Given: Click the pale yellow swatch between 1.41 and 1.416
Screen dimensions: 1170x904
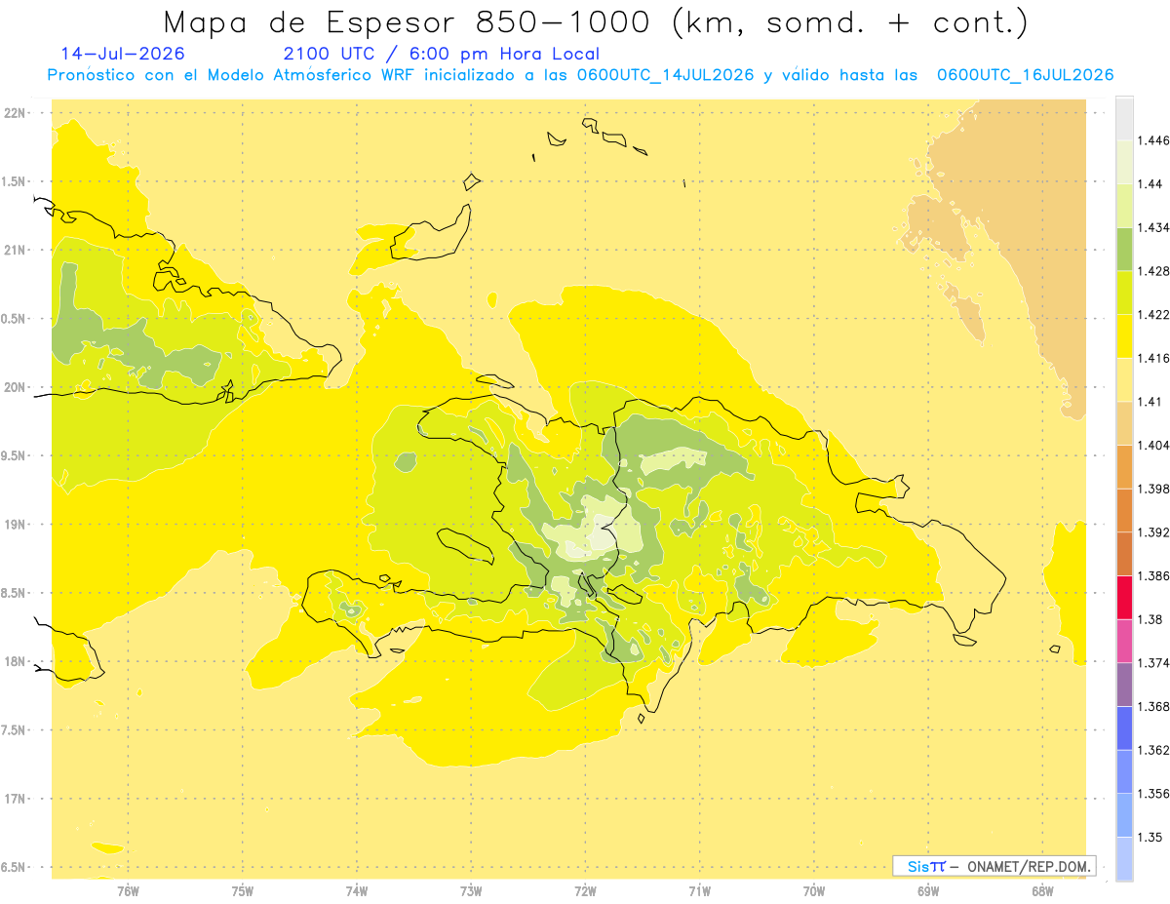Looking at the screenshot, I should 1124,379.
